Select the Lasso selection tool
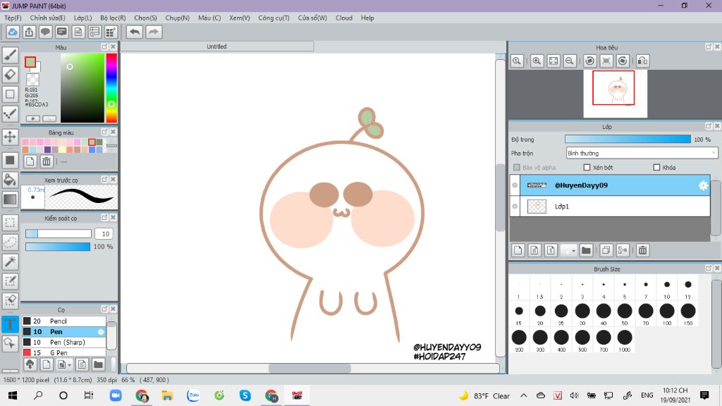Image resolution: width=722 pixels, height=406 pixels. click(10, 242)
